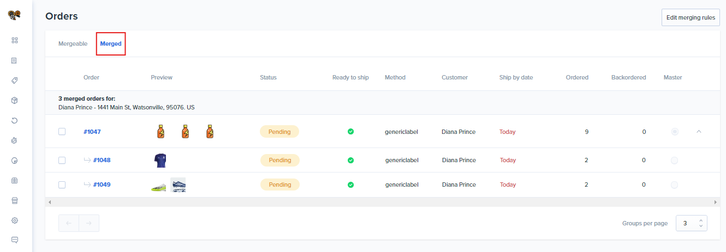Switch to the Mergeable tab

click(x=73, y=44)
